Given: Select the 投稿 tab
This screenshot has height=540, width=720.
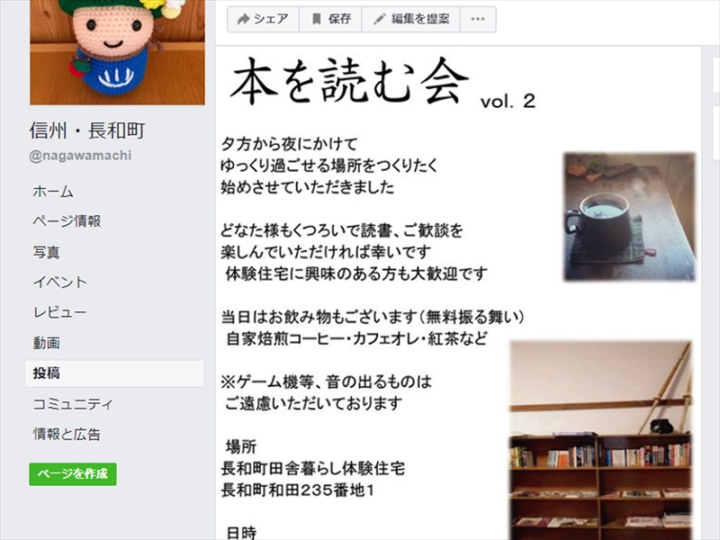Looking at the screenshot, I should click(114, 373).
